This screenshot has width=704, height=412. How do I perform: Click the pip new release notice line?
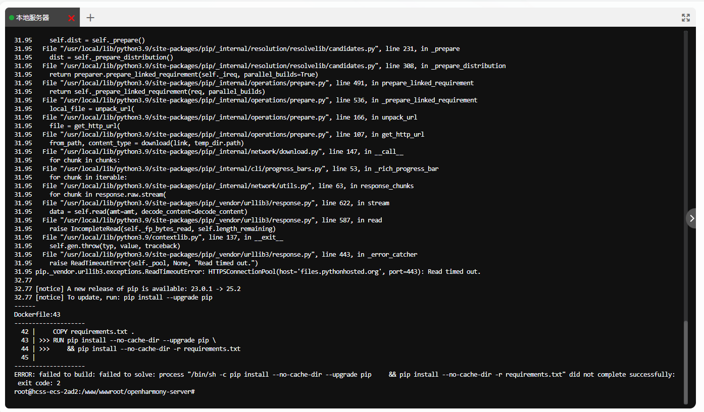pyautogui.click(x=138, y=289)
